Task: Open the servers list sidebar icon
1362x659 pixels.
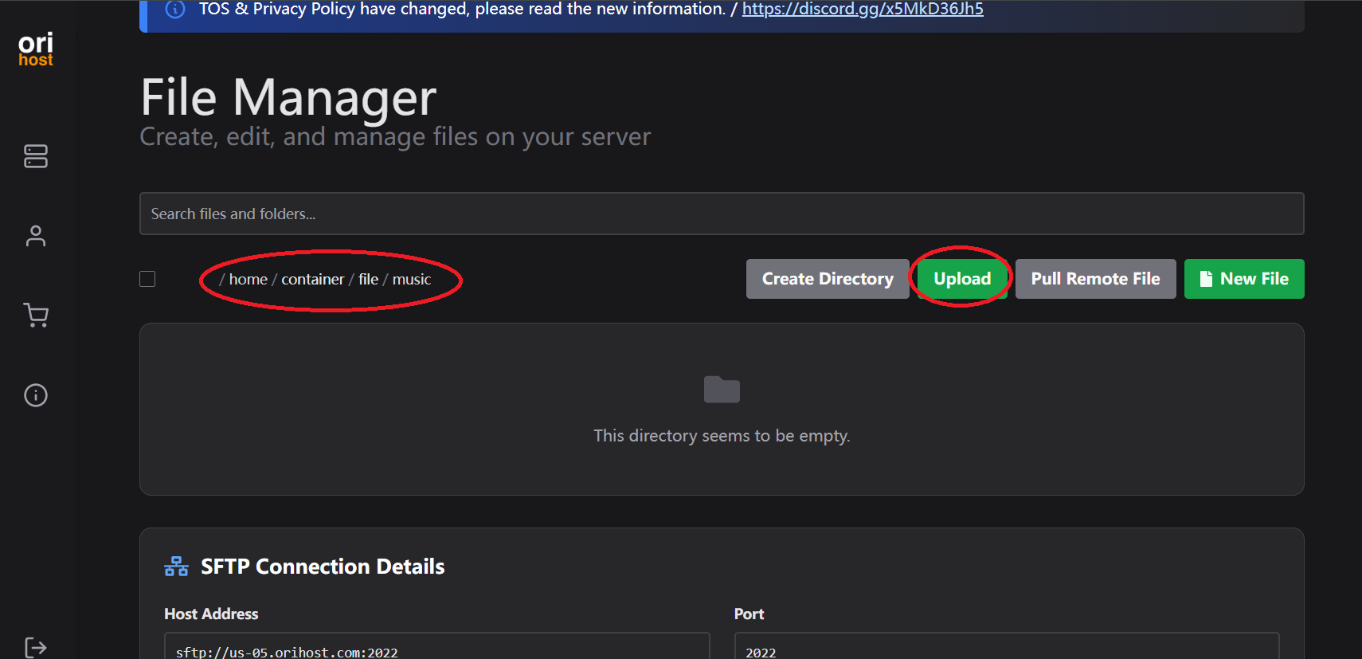Action: click(x=36, y=156)
